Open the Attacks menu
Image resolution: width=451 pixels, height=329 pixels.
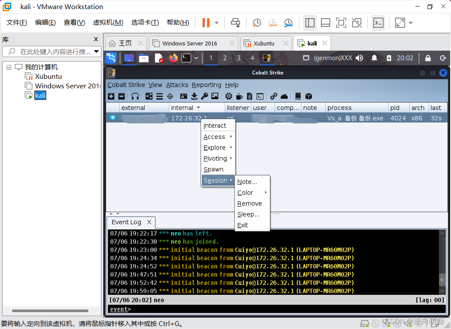pos(177,85)
